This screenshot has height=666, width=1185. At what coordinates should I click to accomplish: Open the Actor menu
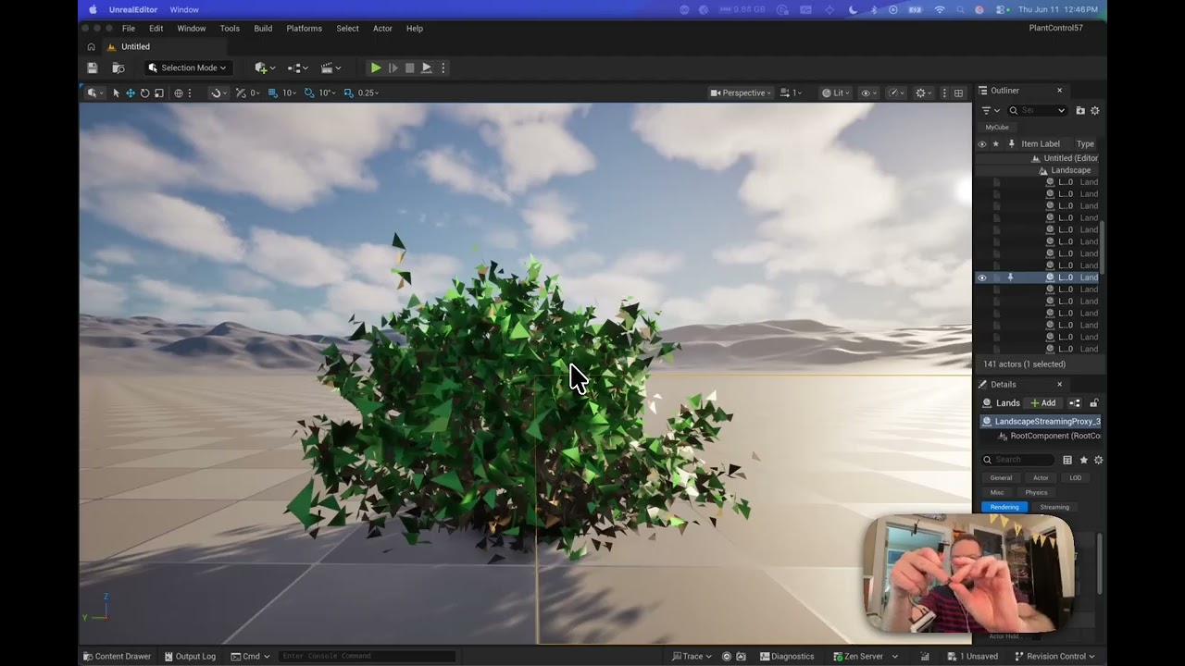382,29
